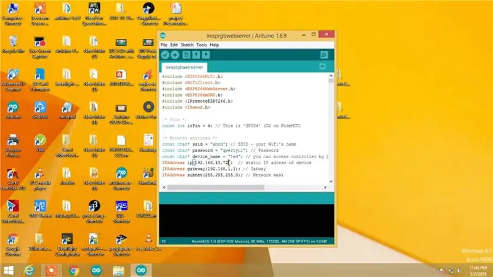Open Chrome from the taskbar

(74, 270)
